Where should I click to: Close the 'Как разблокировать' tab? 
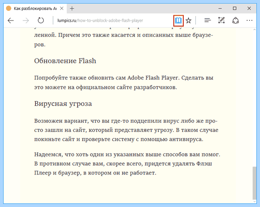[62, 9]
